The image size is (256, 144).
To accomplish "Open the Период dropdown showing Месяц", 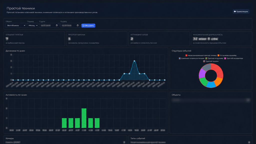I will 32,25.
